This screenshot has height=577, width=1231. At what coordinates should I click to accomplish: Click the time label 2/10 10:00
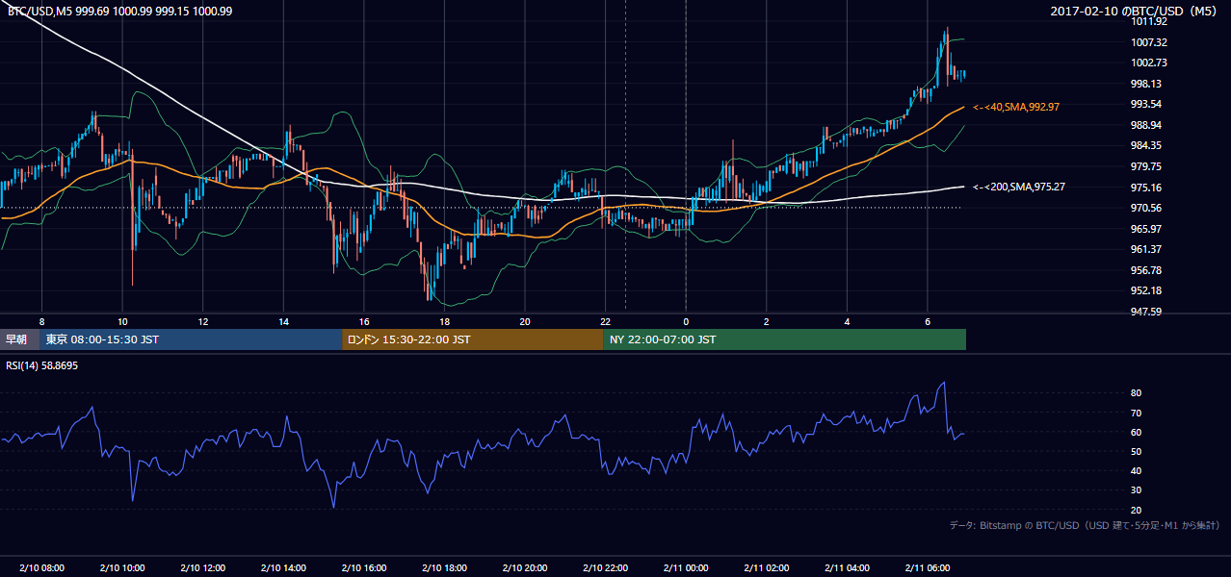(x=122, y=568)
